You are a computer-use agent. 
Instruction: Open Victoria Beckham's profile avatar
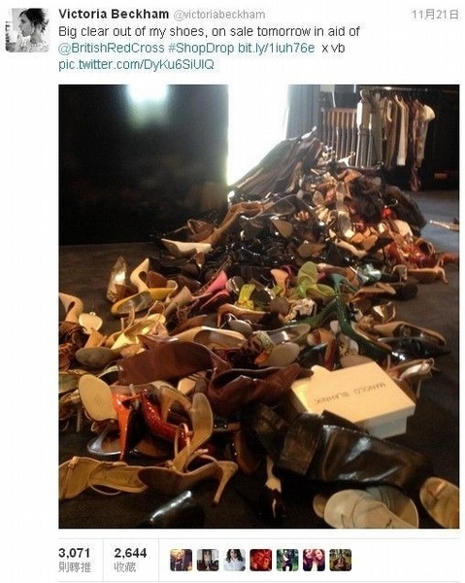pos(27,30)
